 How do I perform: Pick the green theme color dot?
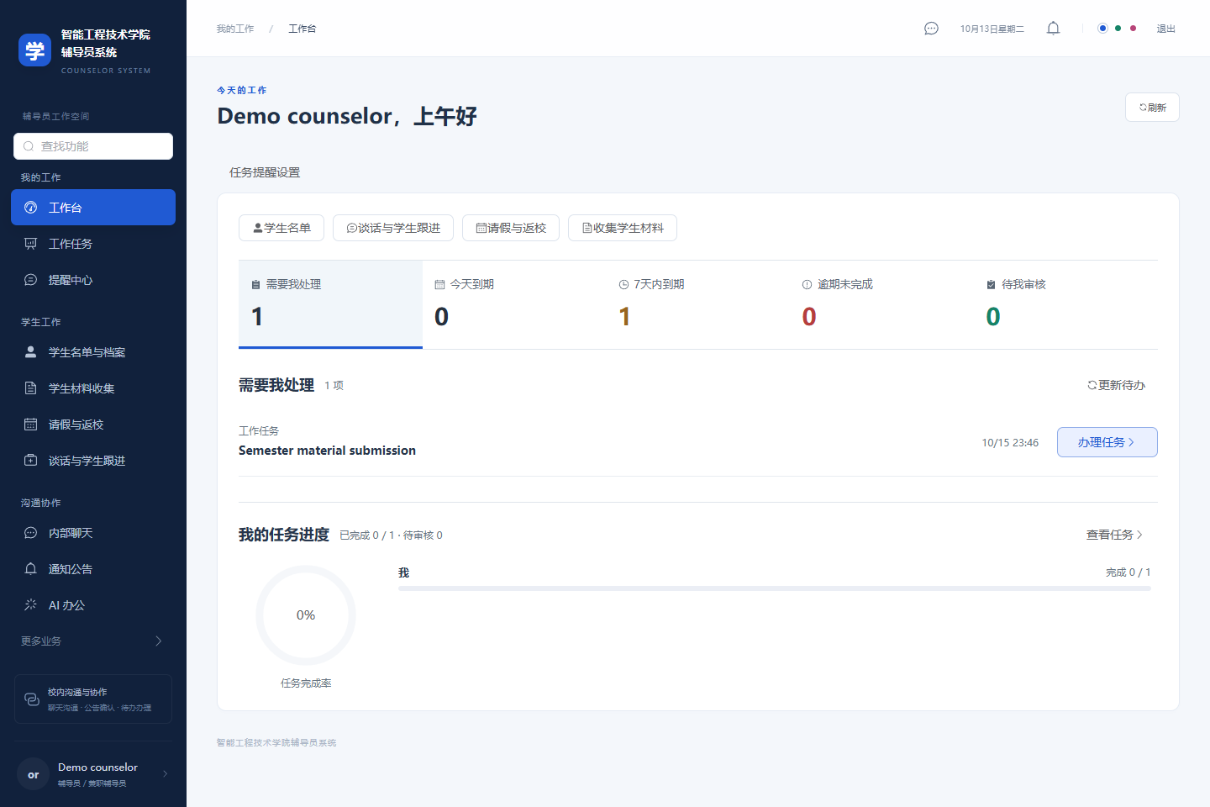[x=1118, y=29]
